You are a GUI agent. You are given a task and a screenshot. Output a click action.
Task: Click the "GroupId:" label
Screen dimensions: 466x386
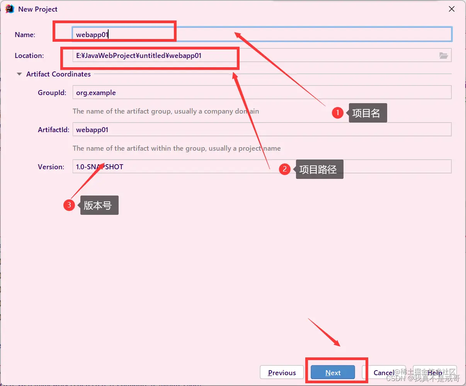[x=52, y=93]
